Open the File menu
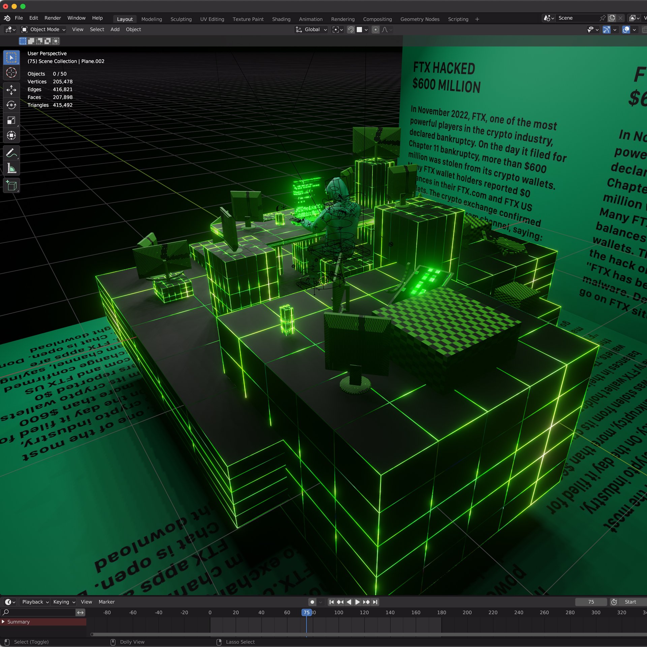The image size is (647, 647). click(x=19, y=18)
